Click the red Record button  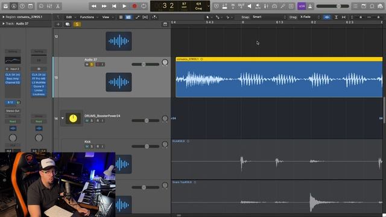tap(134, 6)
